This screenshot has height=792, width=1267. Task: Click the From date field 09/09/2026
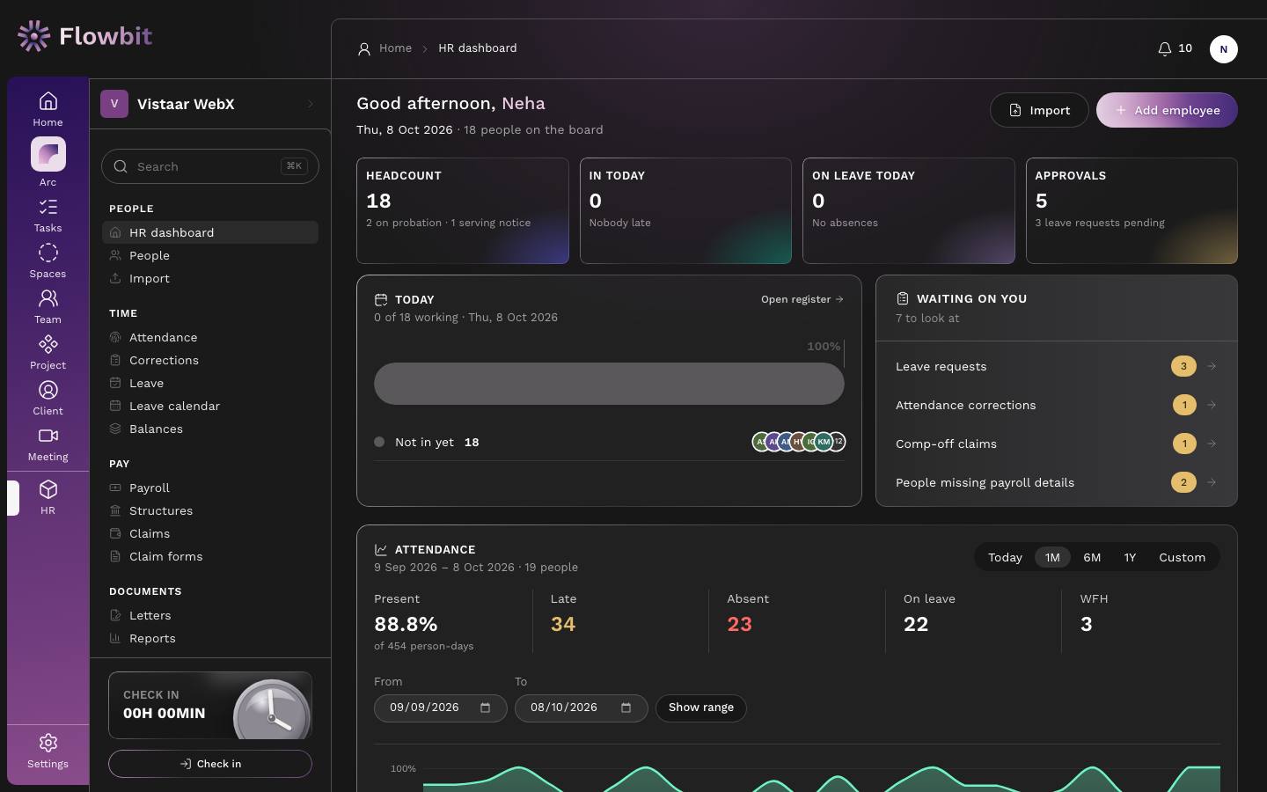click(x=441, y=708)
